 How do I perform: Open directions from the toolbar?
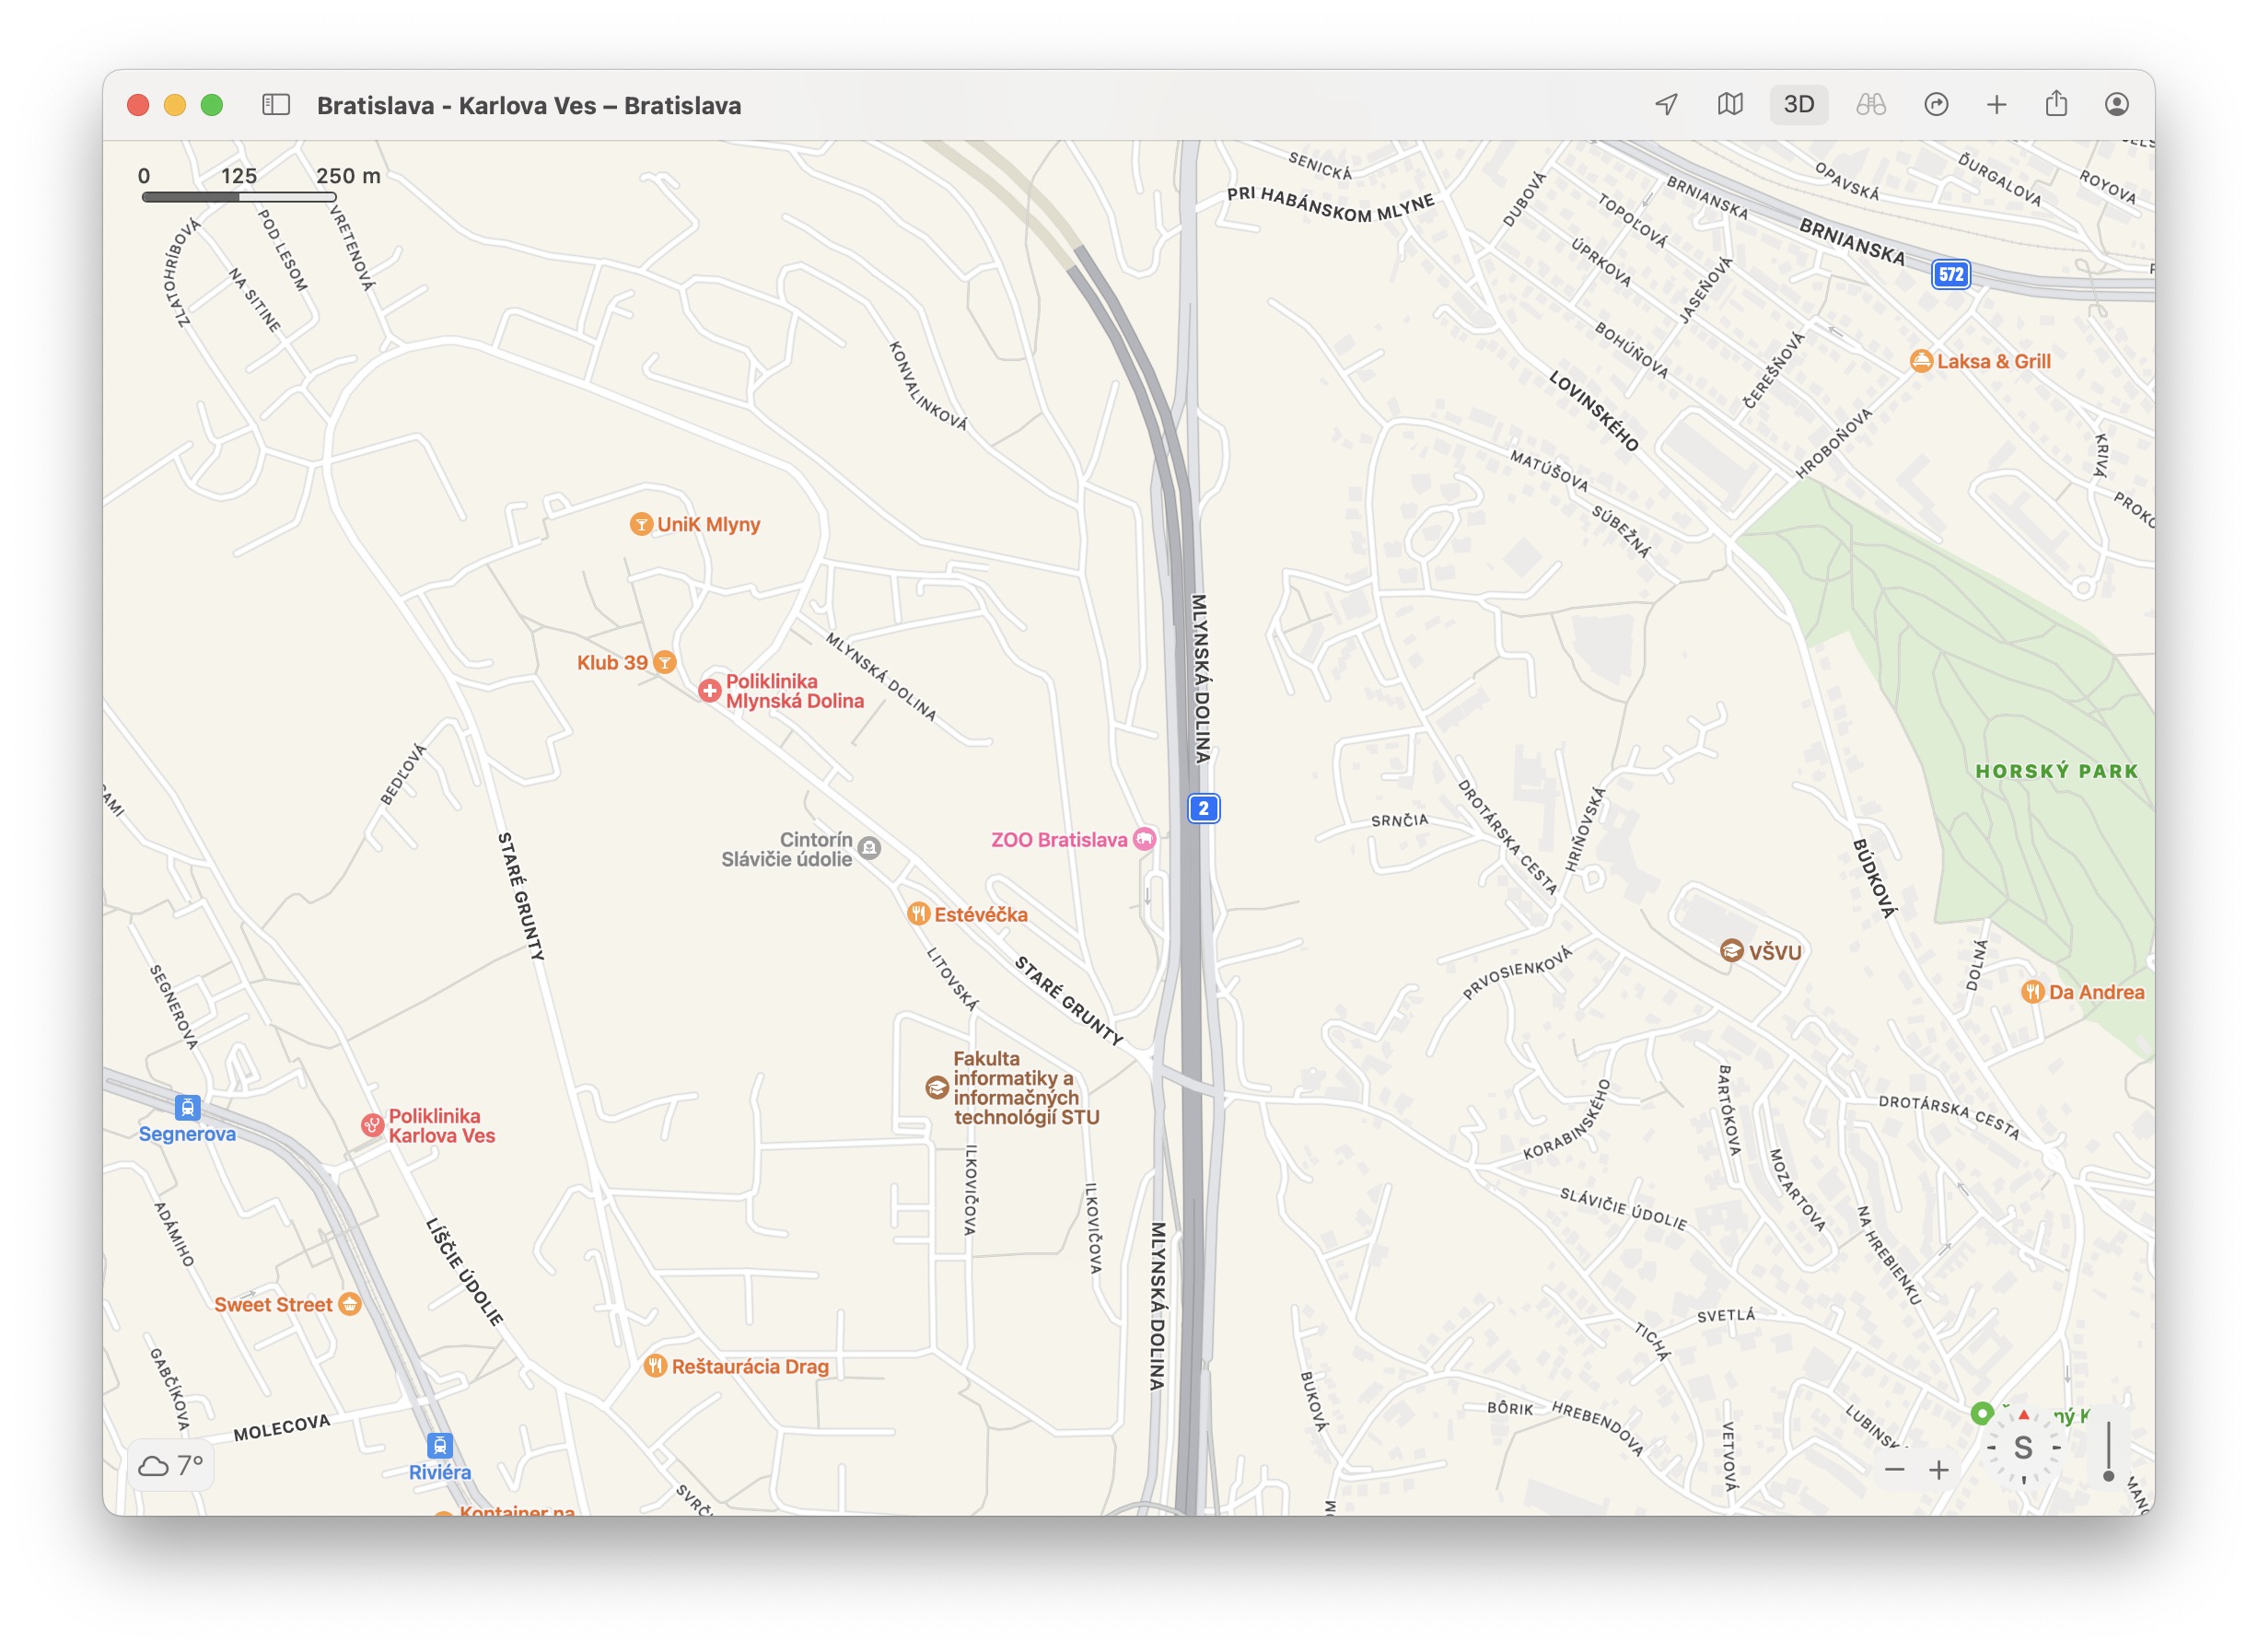(x=1935, y=105)
